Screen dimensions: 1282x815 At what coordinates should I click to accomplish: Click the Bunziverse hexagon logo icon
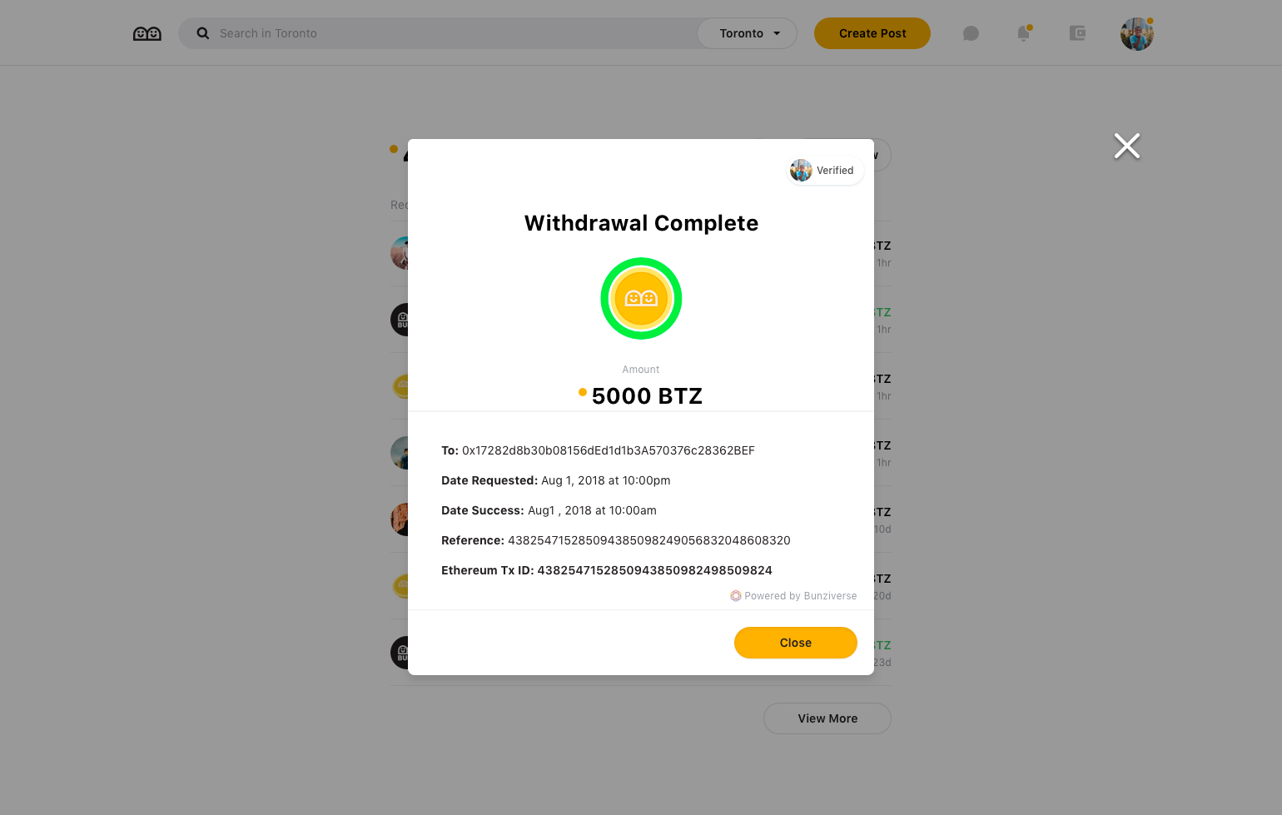(x=736, y=596)
